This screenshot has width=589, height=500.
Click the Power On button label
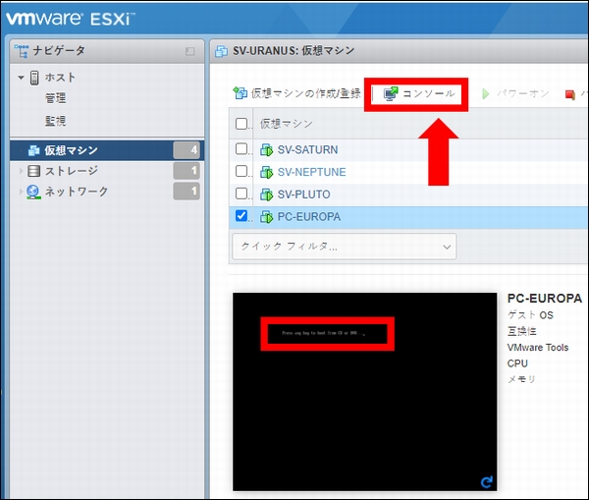point(523,93)
